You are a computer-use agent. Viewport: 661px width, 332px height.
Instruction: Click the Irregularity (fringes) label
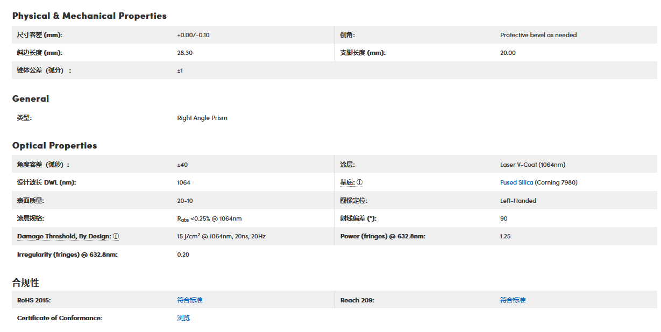pos(67,255)
